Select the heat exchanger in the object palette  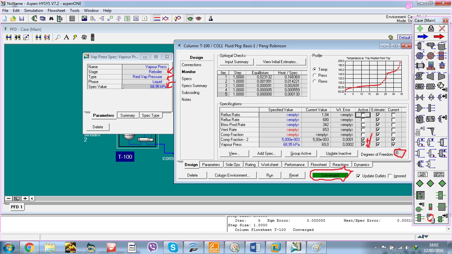pos(420,65)
